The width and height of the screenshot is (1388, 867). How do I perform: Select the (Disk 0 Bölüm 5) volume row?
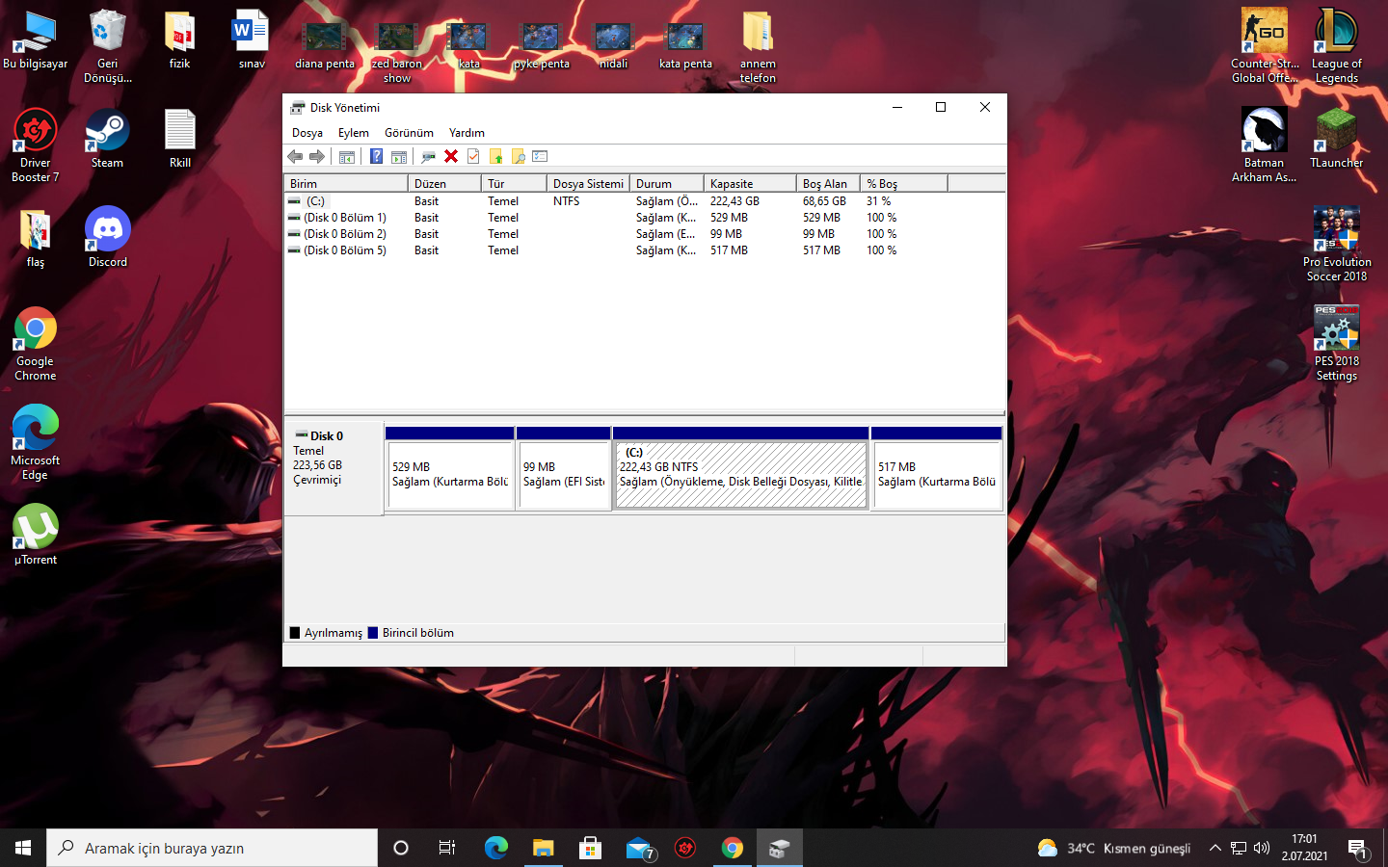[644, 250]
